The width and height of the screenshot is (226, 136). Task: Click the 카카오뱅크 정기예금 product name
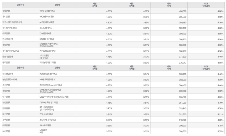[47, 51]
